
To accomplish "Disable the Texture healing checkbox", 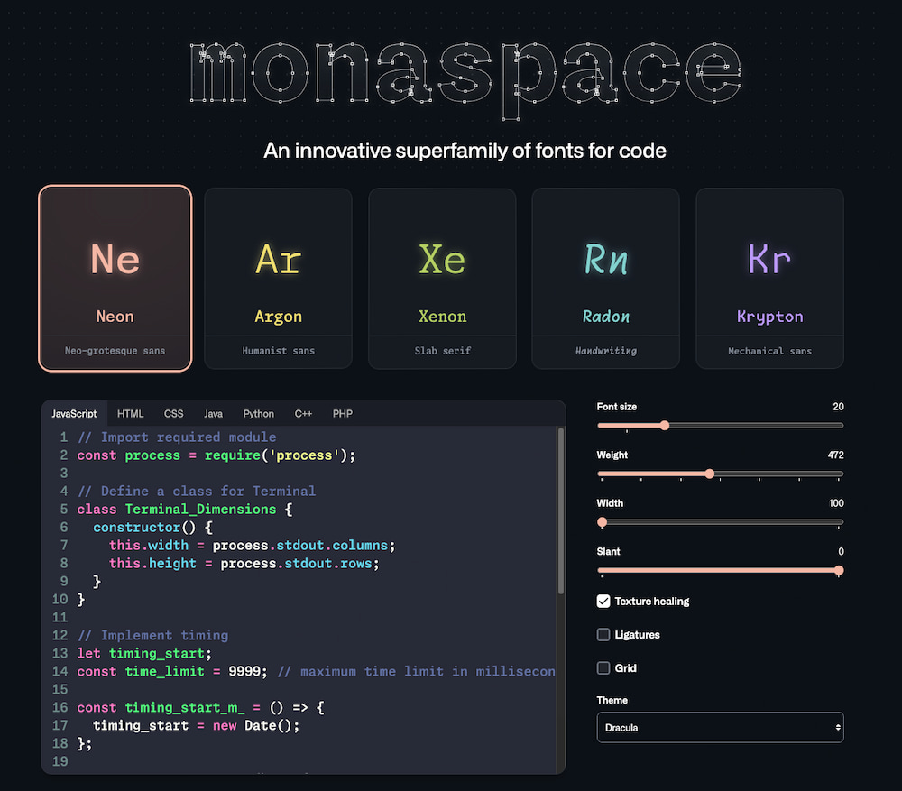I will click(603, 602).
